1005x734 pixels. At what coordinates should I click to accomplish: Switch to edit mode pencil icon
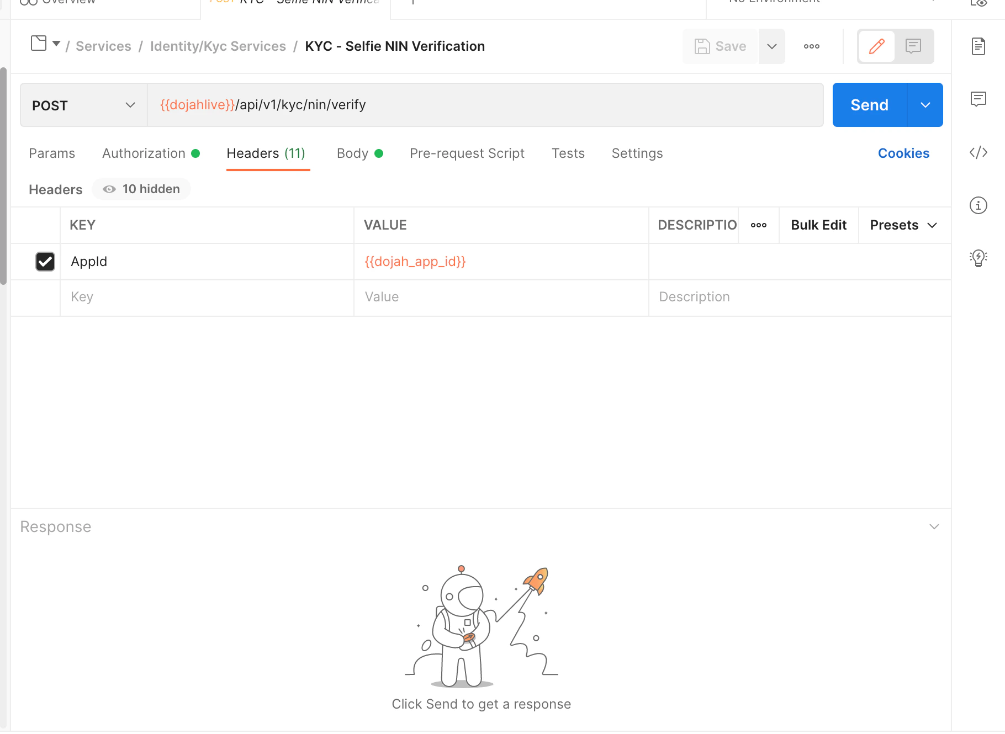877,46
